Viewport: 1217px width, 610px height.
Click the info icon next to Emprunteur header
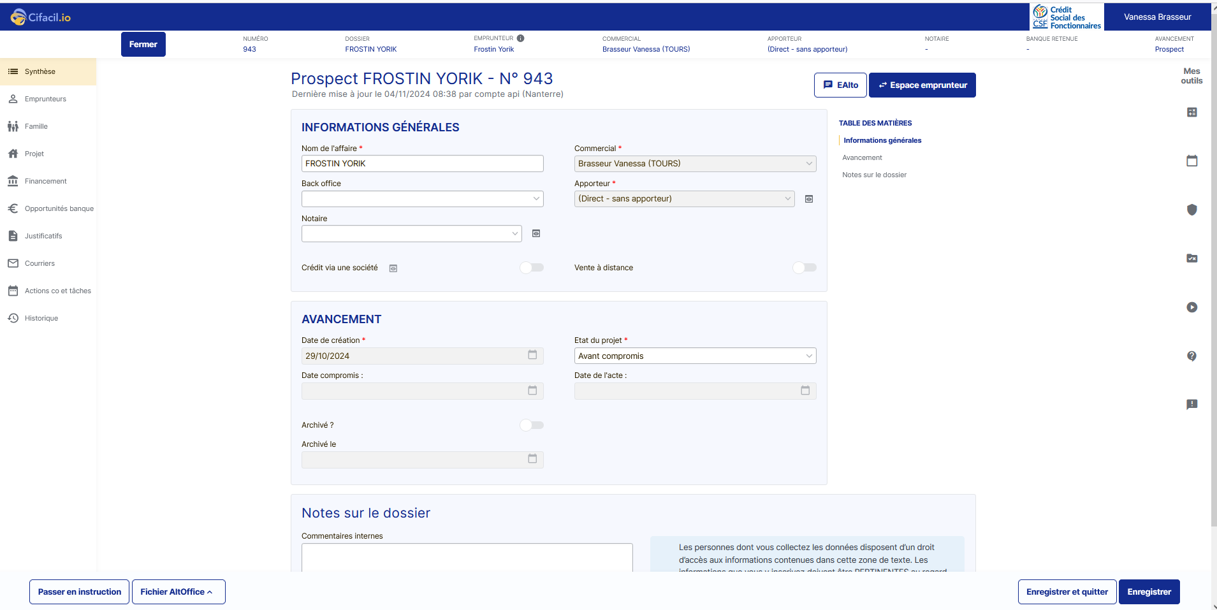[x=520, y=38]
